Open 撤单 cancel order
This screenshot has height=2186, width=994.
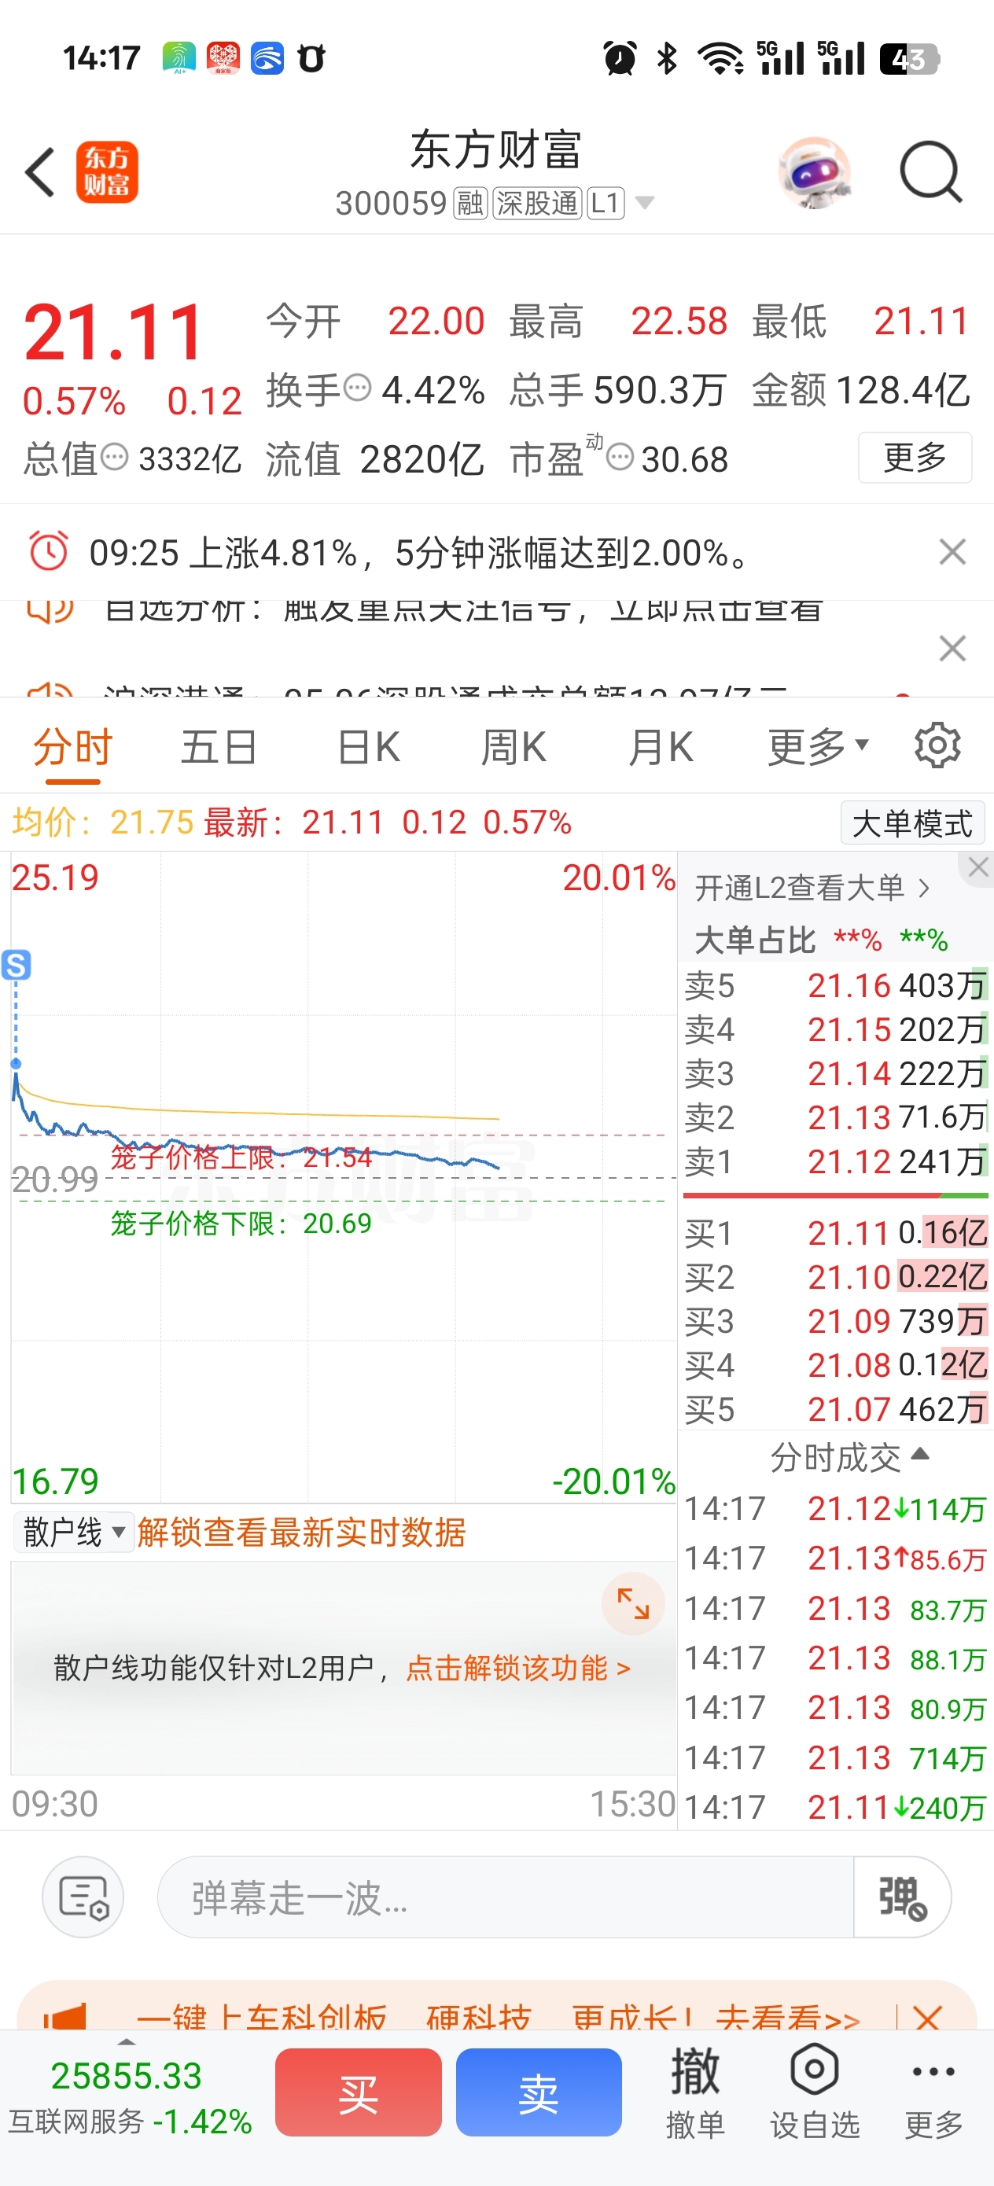point(695,2092)
